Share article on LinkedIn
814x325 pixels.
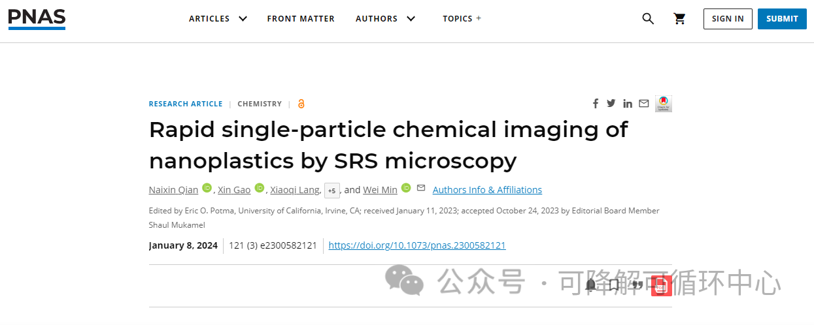tap(628, 104)
